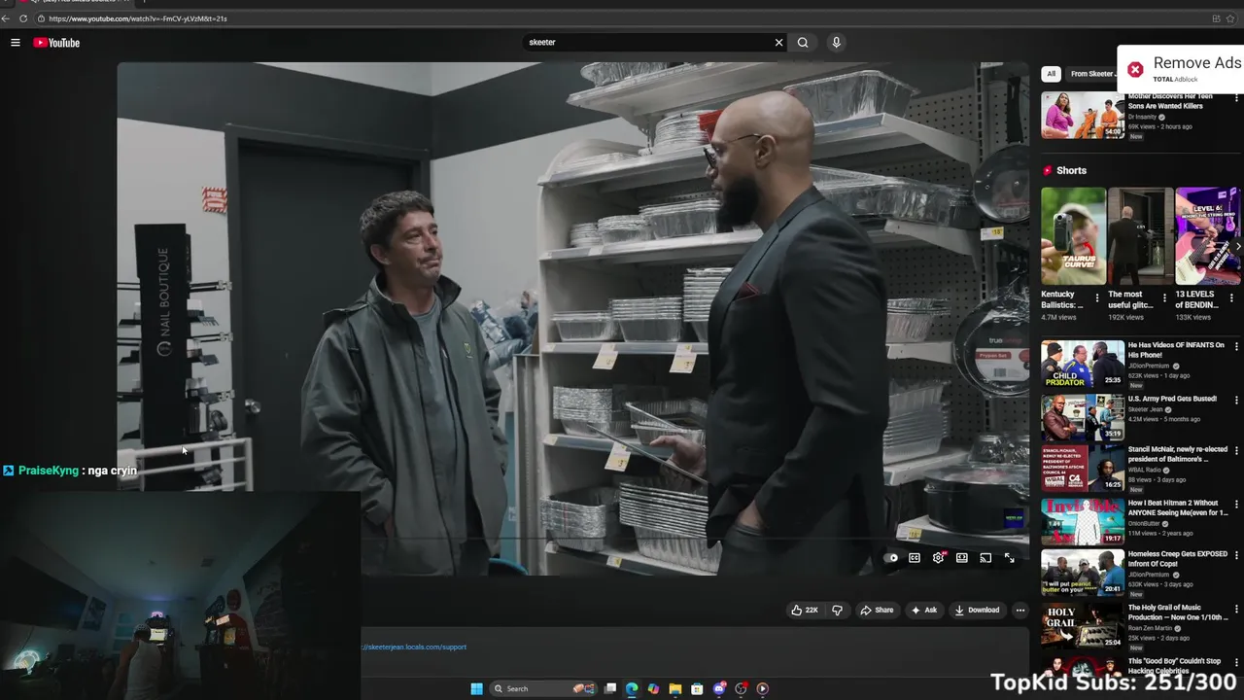
Task: Open The most useful glitch short
Action: point(1140,236)
